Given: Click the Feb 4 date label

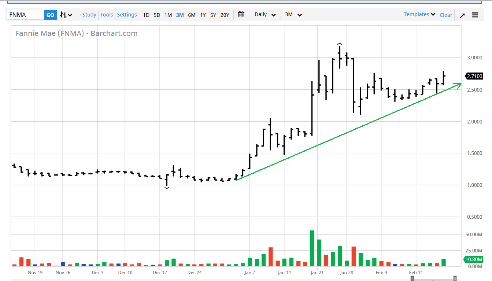Looking at the screenshot, I should 381,273.
